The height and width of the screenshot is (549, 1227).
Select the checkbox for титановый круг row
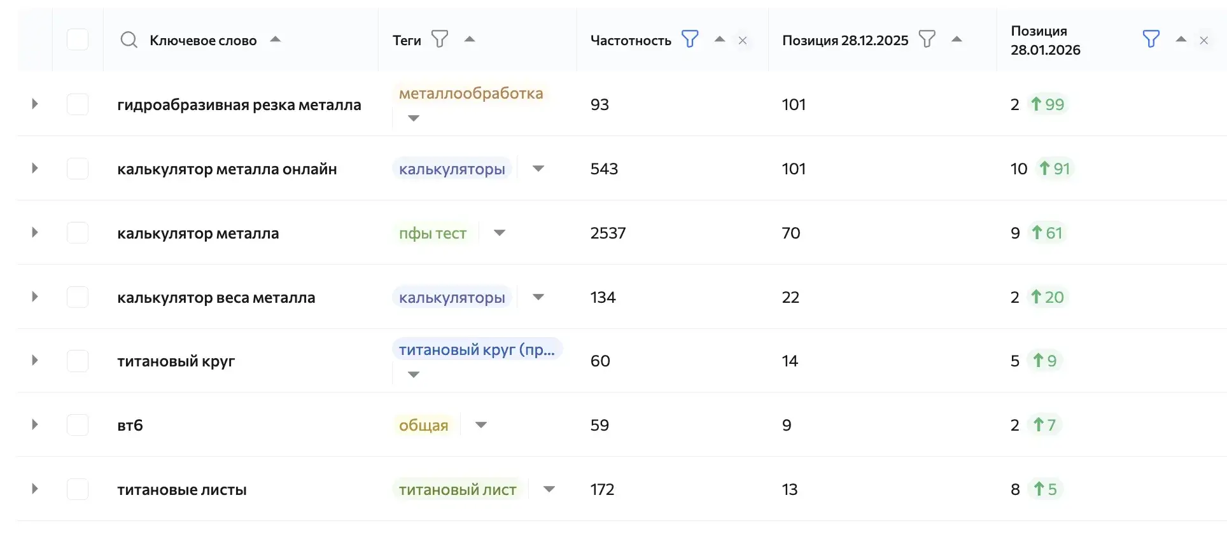pos(78,361)
